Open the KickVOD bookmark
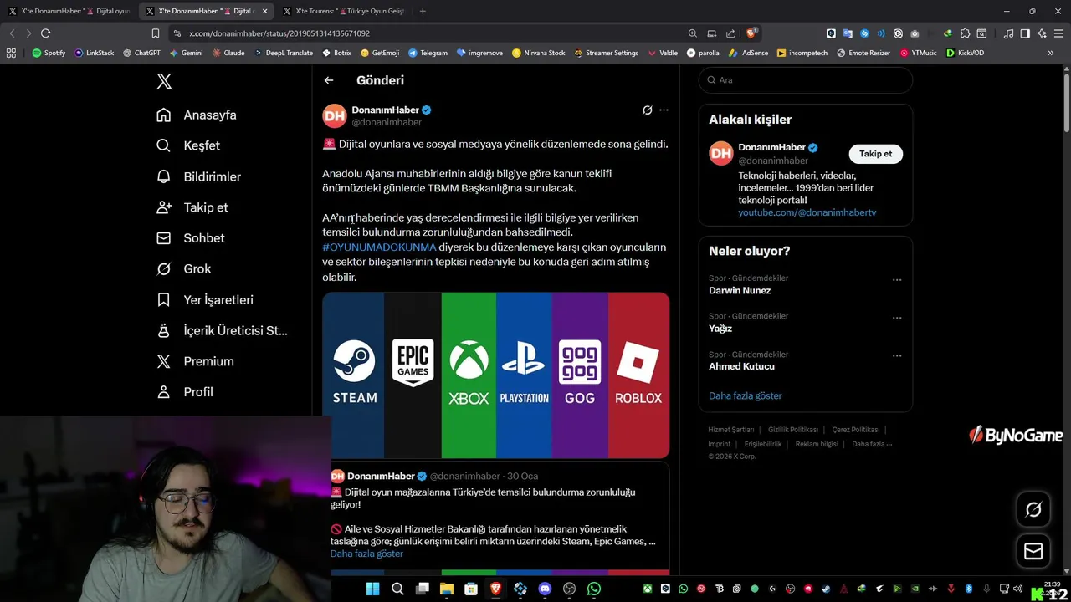1071x602 pixels. click(965, 53)
